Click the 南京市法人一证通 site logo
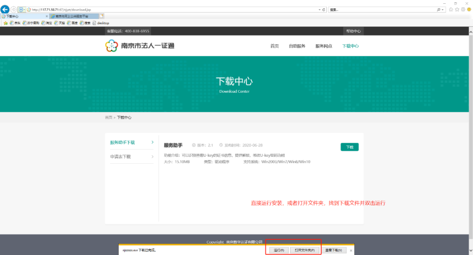The width and height of the screenshot is (473, 255). [x=140, y=46]
